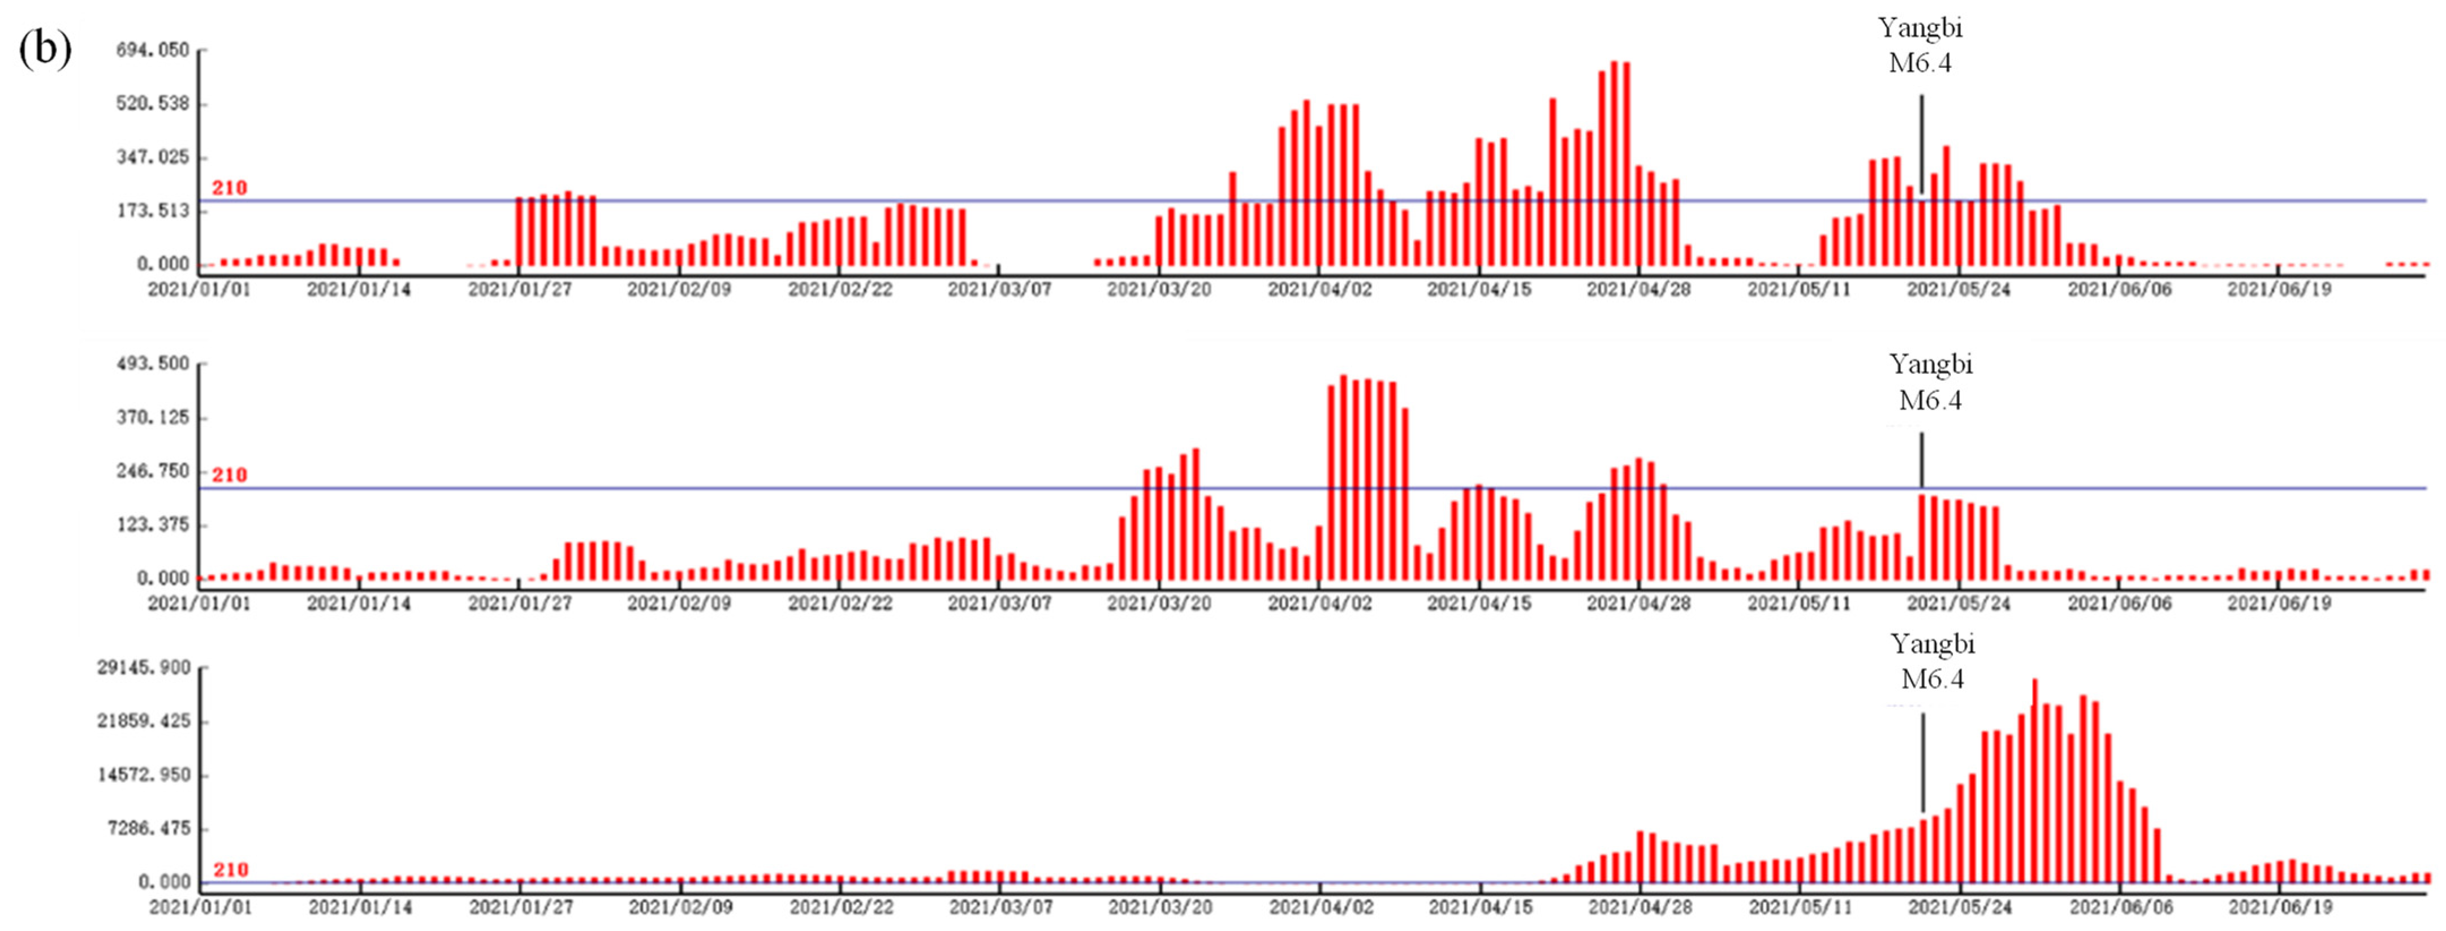Viewport: 2446px width, 931px height.
Task: Click the Yangbi M6.4 label in middle chart
Action: tap(1930, 381)
